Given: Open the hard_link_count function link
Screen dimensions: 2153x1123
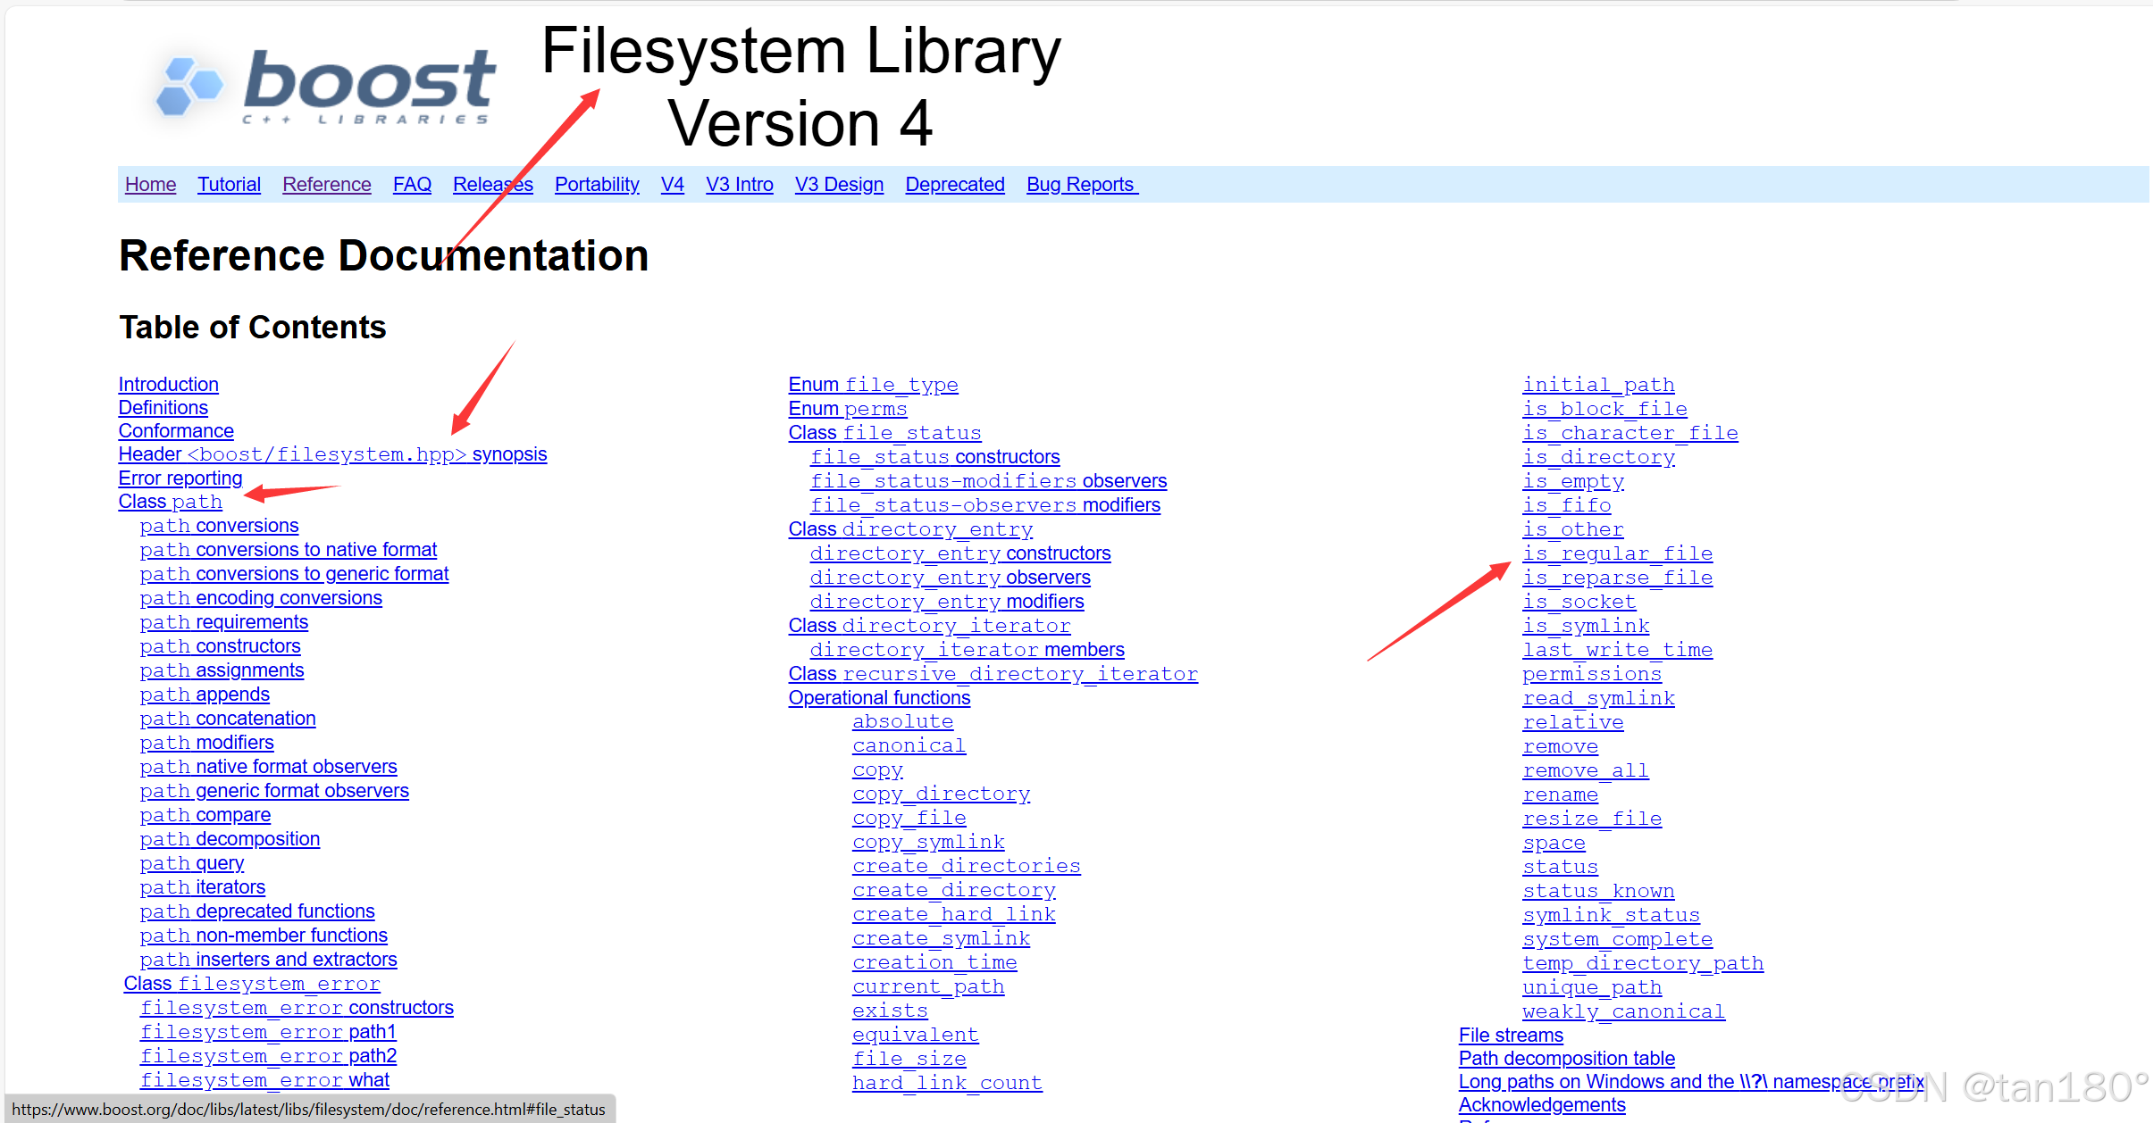Looking at the screenshot, I should coord(948,1083).
